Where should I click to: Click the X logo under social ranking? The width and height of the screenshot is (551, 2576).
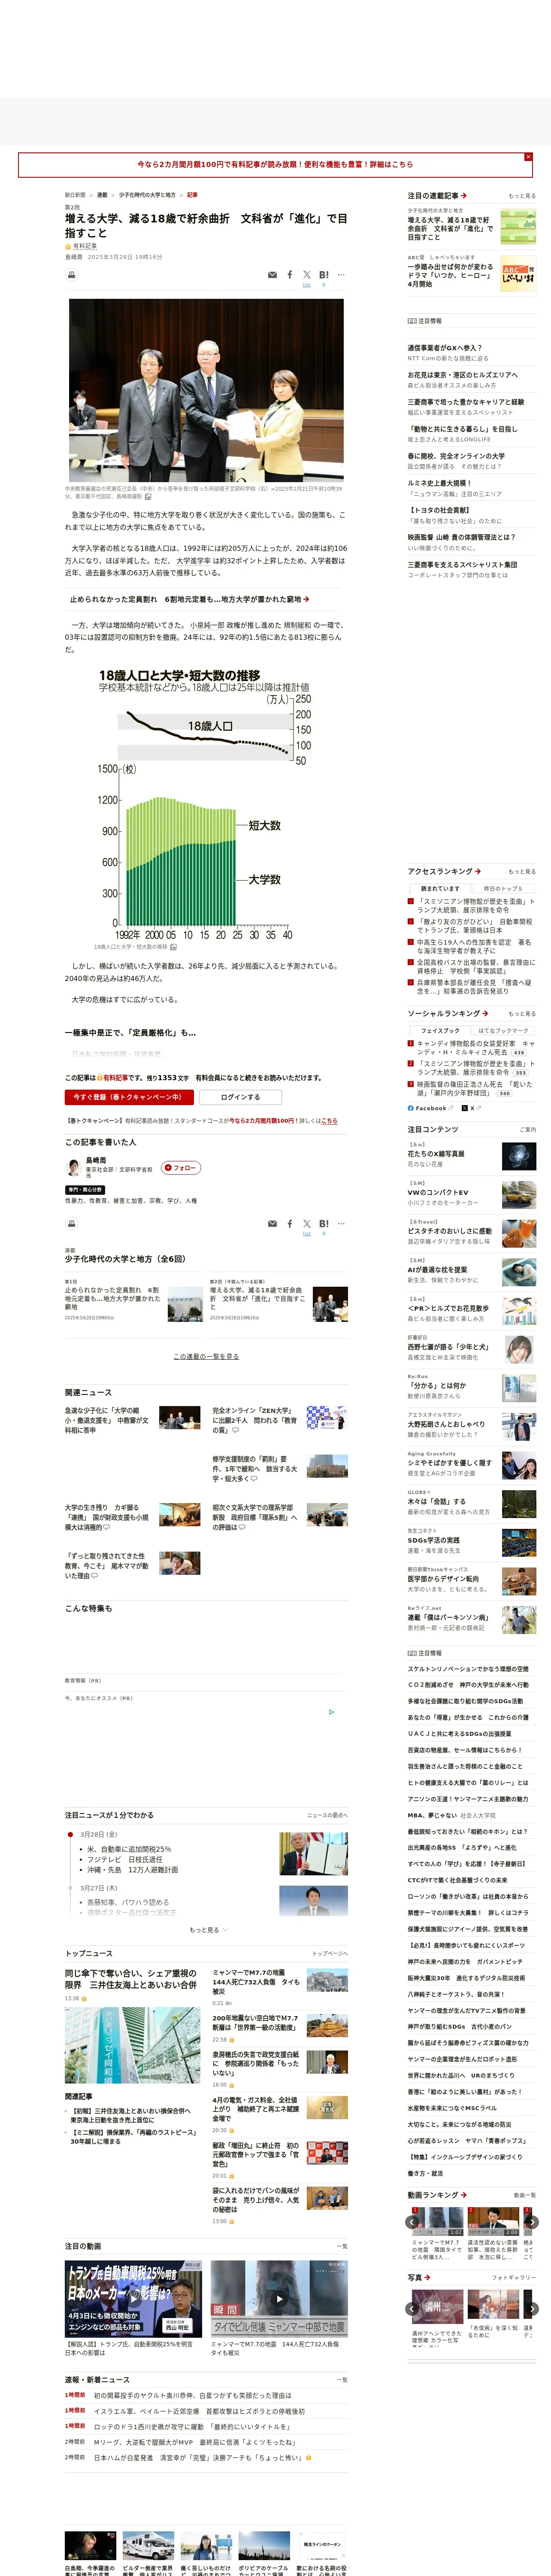point(465,1108)
